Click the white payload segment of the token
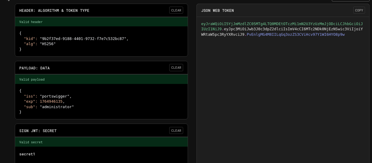This screenshot has height=163, width=372. [290, 29]
